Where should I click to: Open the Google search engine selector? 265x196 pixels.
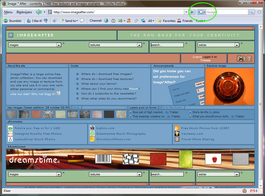pos(202,12)
